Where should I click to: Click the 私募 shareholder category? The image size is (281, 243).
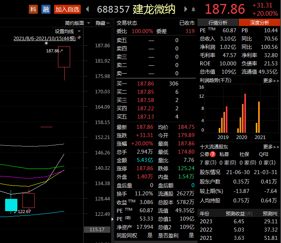224,154
